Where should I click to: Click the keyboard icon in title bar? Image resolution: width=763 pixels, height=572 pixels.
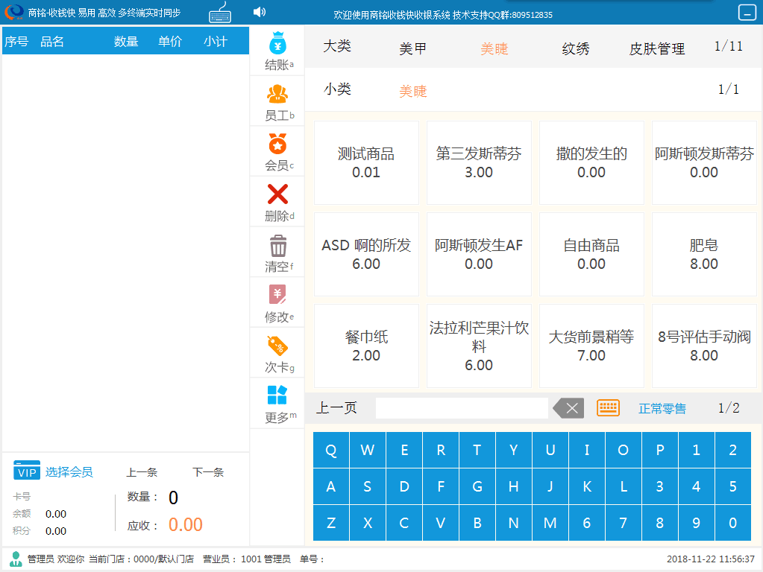(221, 13)
